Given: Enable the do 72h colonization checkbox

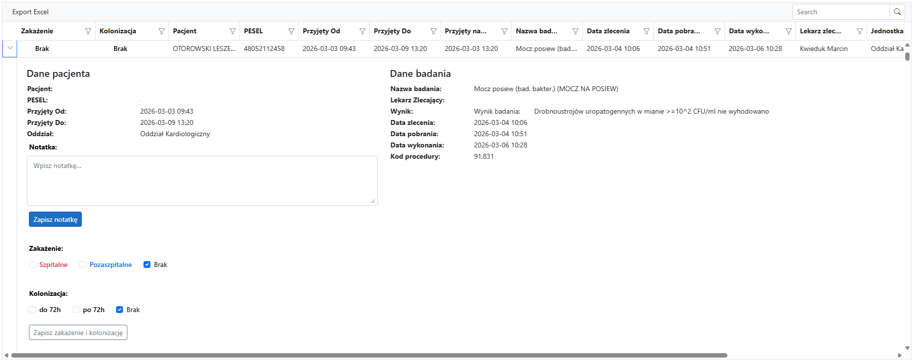Looking at the screenshot, I should click(x=32, y=310).
